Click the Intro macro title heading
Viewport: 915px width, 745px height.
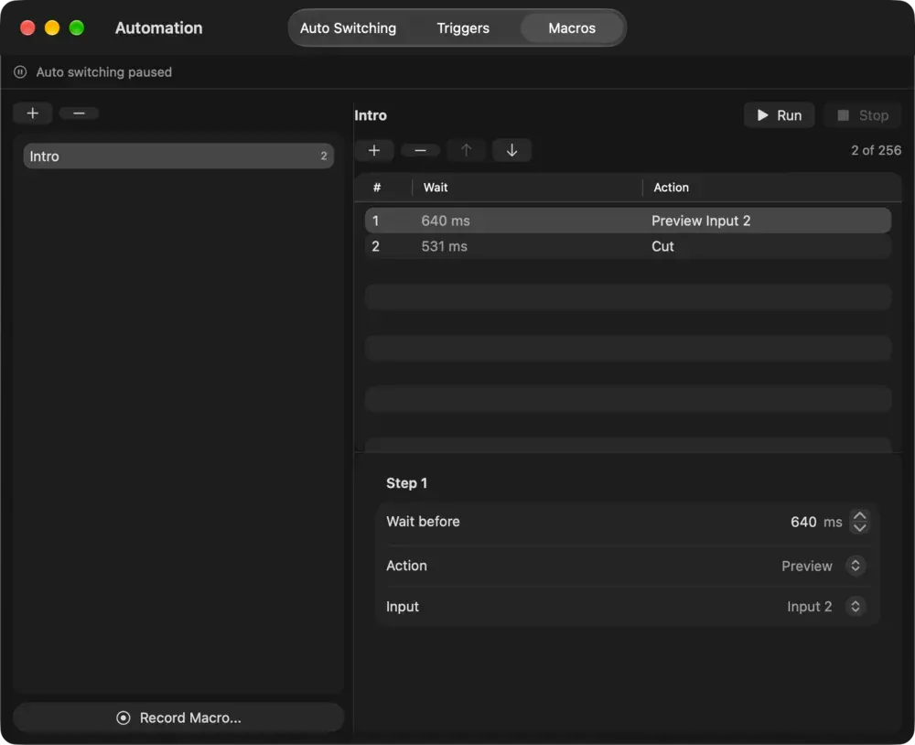[x=371, y=115]
